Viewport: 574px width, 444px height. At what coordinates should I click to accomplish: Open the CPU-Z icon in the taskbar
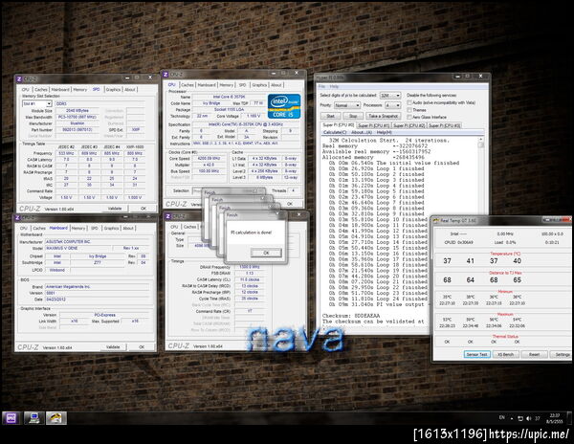pos(11,417)
